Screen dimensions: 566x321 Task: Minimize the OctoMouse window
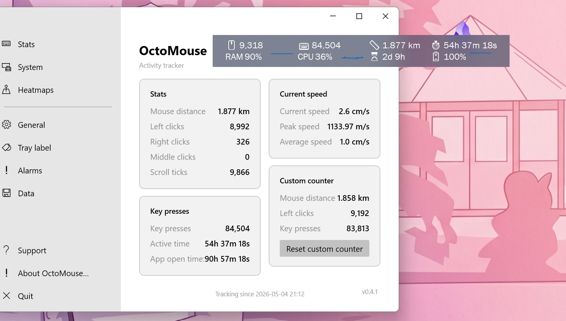333,16
